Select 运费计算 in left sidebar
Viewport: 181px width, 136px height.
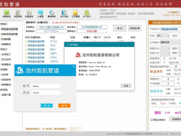pyautogui.click(x=6, y=95)
